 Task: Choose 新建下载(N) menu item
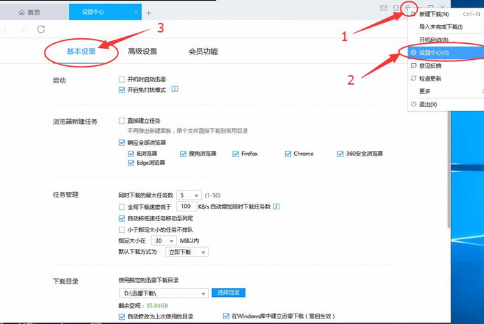(446, 14)
